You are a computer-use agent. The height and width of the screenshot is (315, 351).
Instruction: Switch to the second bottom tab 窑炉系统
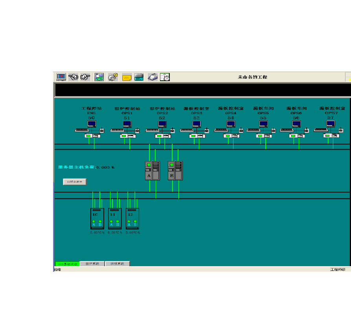pos(92,264)
